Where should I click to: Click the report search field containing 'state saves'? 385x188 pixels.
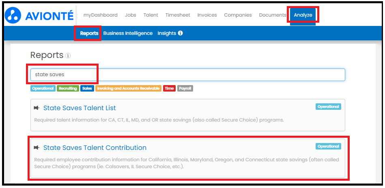click(187, 75)
